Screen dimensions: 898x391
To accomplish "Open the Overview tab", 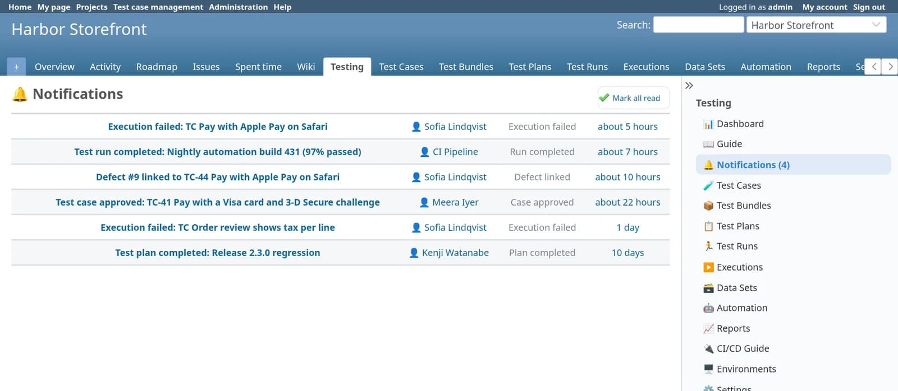I will tap(54, 67).
